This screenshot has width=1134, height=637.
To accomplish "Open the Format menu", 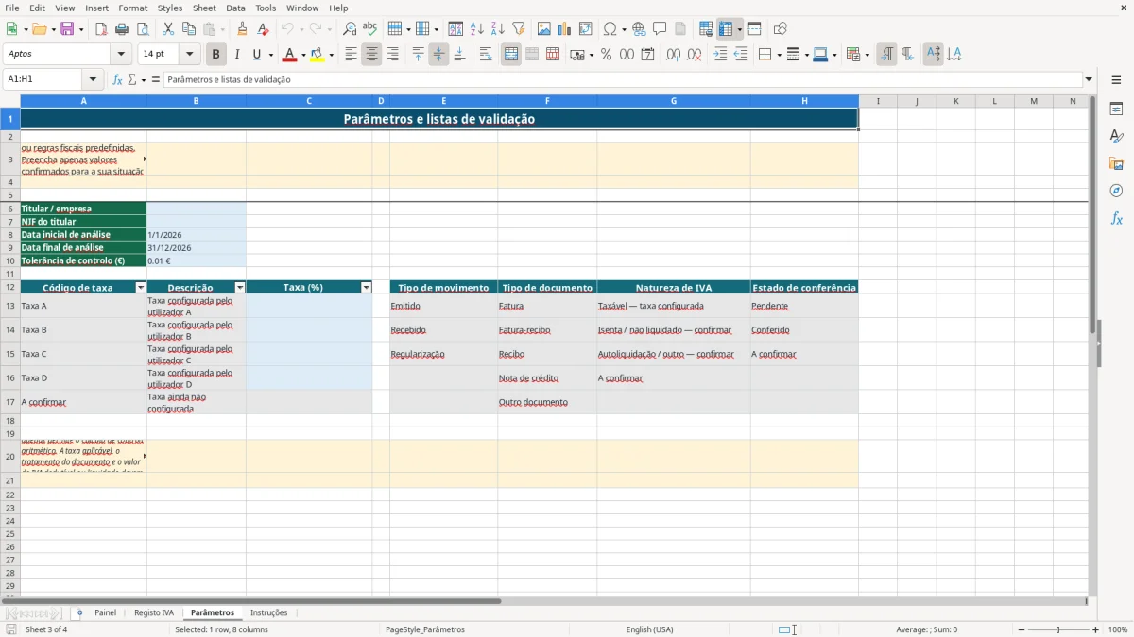I will pyautogui.click(x=133, y=8).
